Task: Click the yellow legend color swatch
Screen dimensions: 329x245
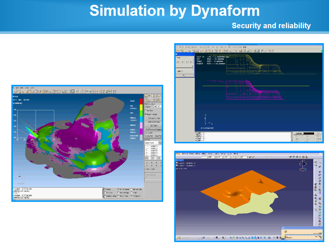Action: click(141, 107)
